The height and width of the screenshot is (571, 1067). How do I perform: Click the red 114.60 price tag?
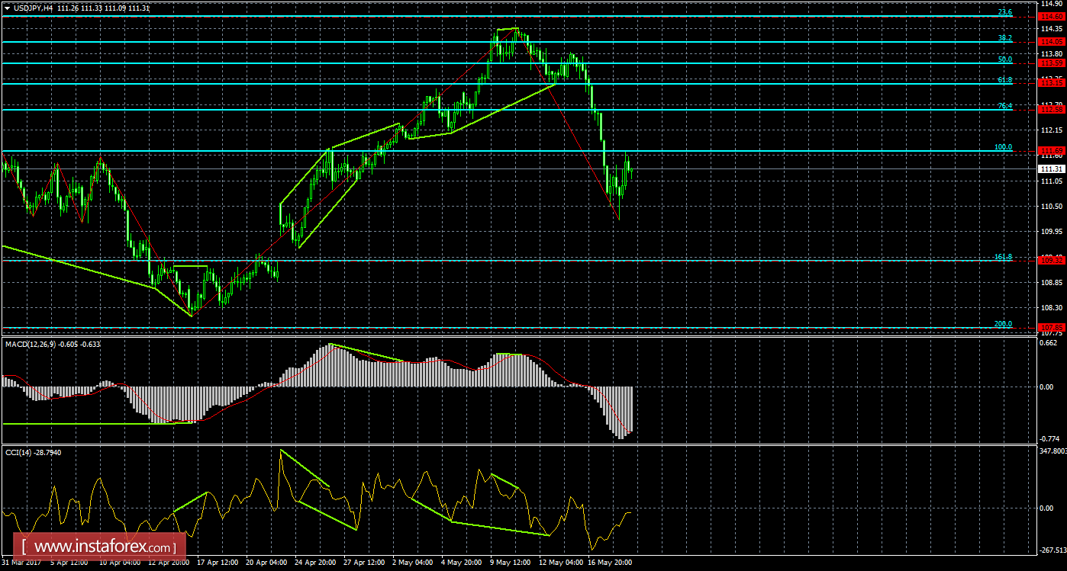[1052, 17]
